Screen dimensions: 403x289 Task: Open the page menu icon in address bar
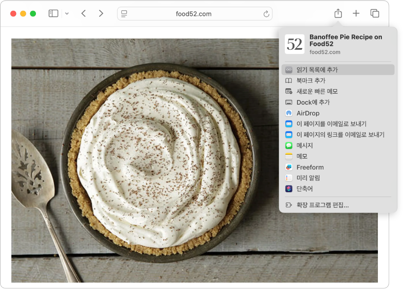(124, 13)
